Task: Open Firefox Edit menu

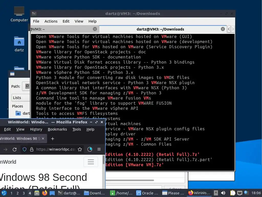Action: coord(7,129)
